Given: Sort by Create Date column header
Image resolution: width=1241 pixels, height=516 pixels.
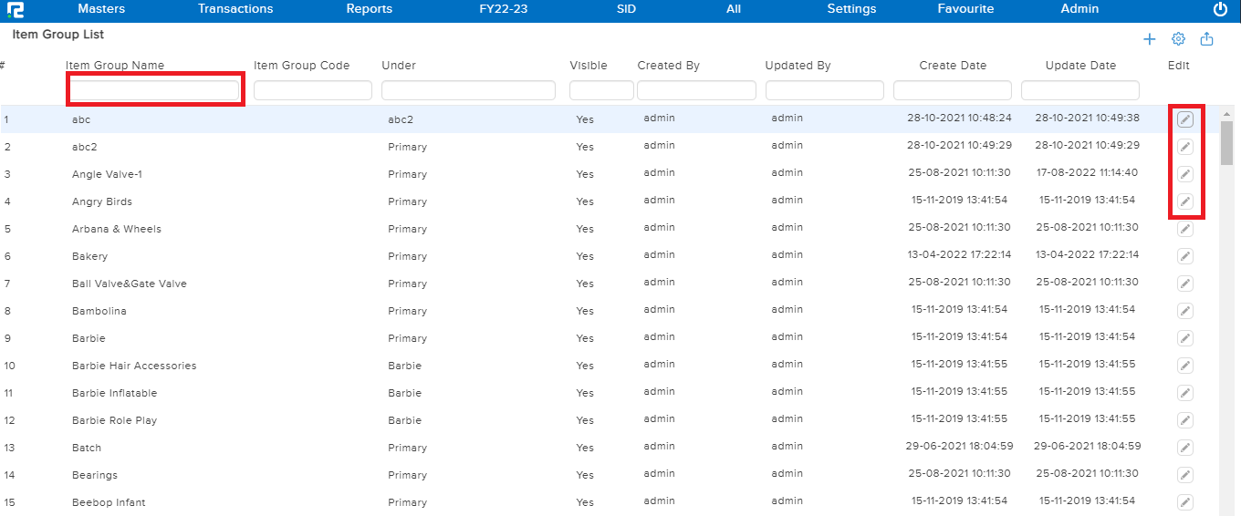Looking at the screenshot, I should [x=953, y=66].
